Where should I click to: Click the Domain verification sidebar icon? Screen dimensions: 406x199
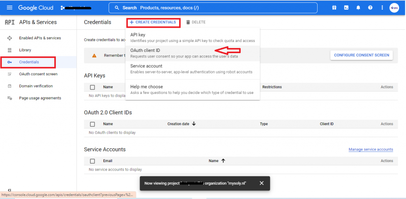10,86
